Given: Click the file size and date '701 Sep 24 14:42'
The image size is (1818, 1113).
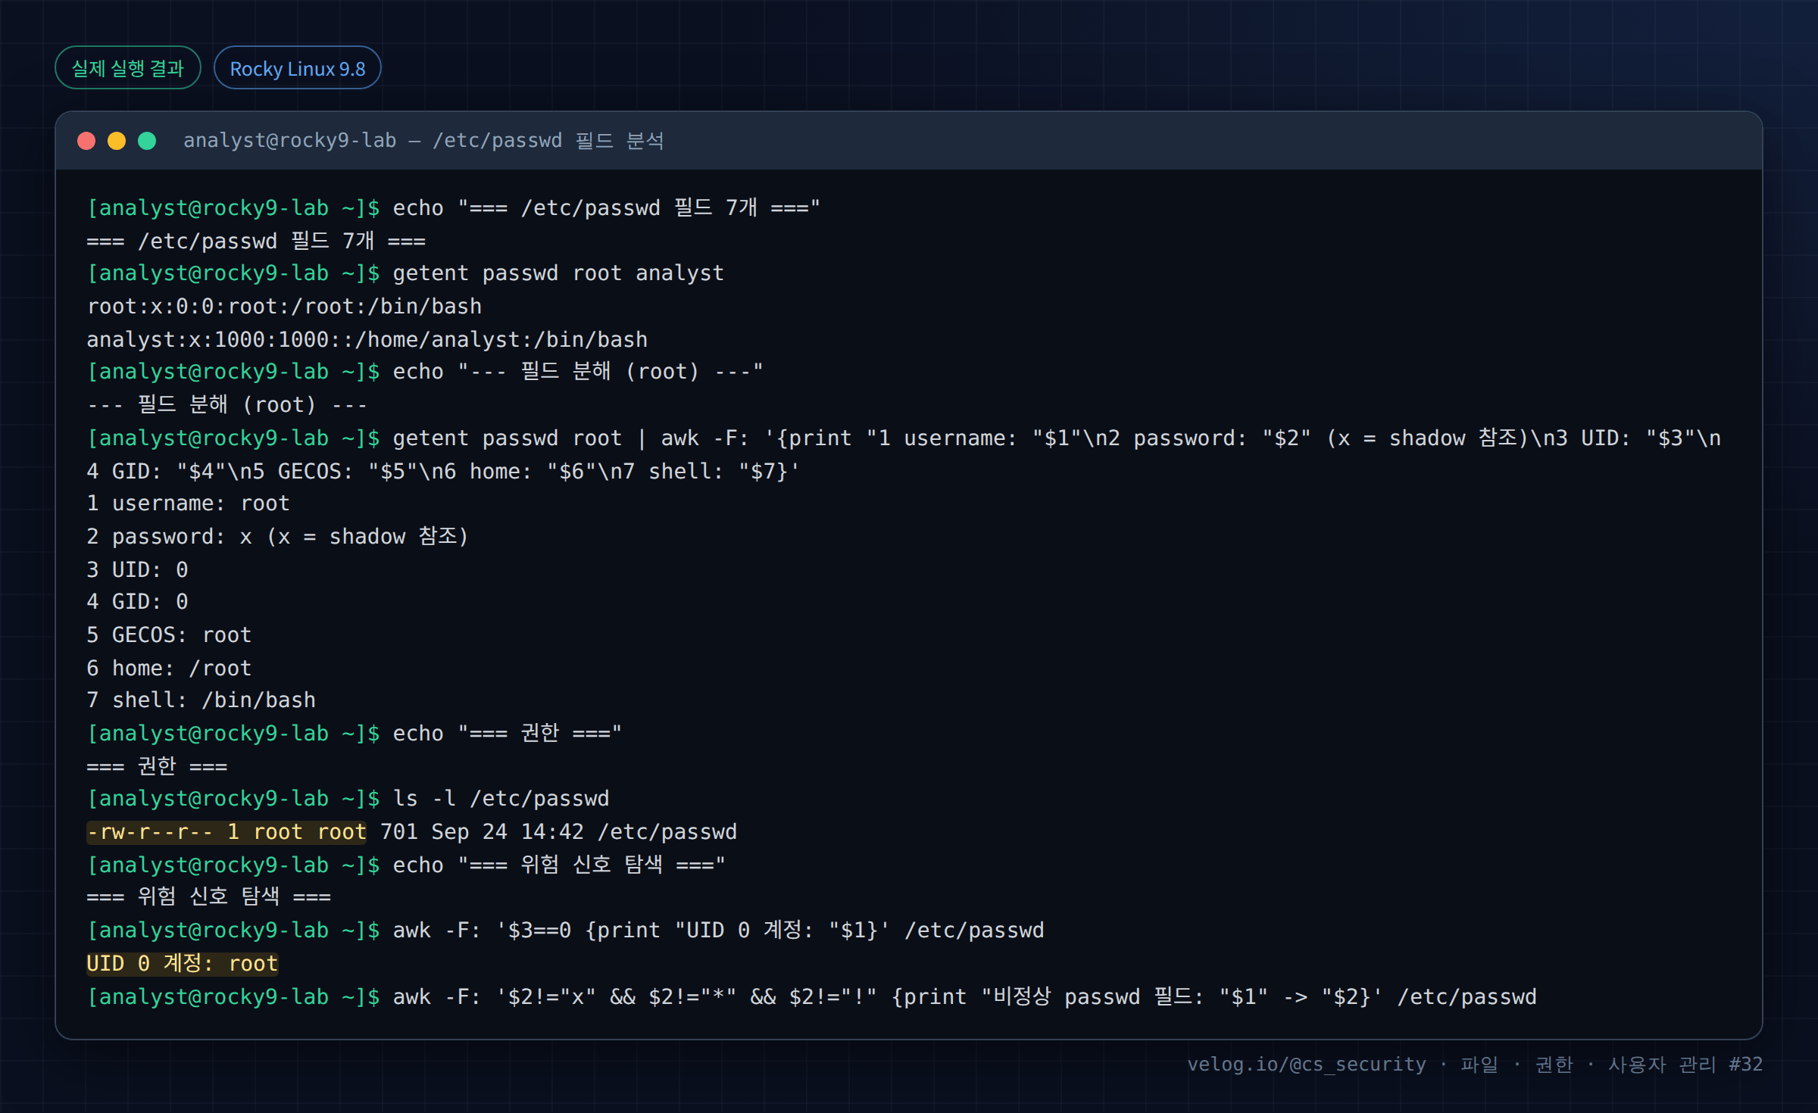Looking at the screenshot, I should coord(482,832).
